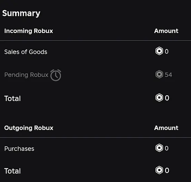
Task: Open the Pending Robux details
Action: coord(26,75)
